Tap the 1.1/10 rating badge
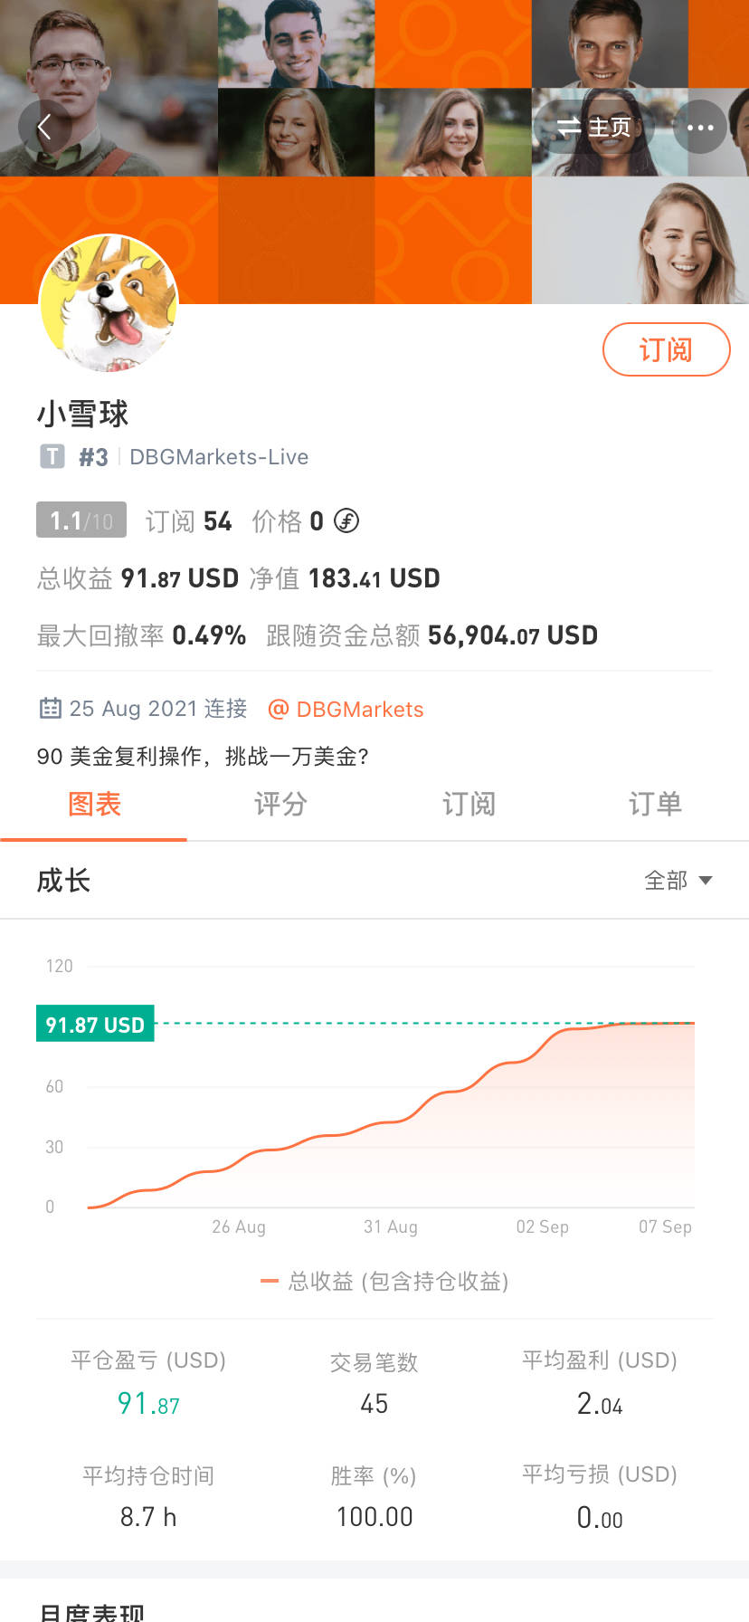 coord(81,520)
